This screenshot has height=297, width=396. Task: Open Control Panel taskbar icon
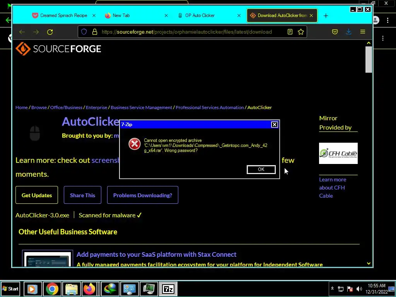pyautogui.click(x=130, y=289)
